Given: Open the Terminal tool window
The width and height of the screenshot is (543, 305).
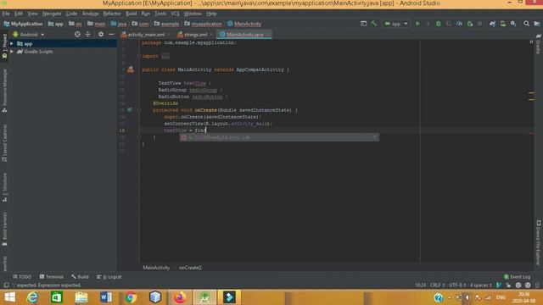Looking at the screenshot, I should click(x=51, y=277).
